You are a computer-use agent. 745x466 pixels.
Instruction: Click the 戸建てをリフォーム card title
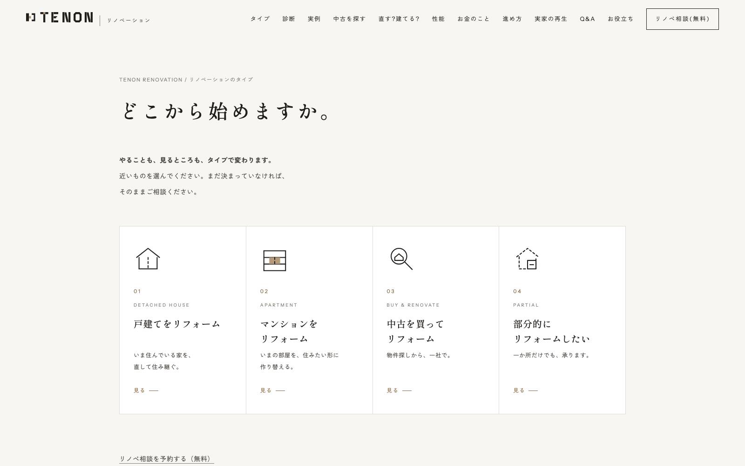(177, 324)
